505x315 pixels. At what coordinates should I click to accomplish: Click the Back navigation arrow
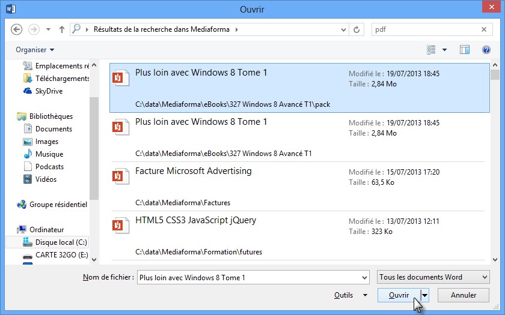click(x=16, y=29)
